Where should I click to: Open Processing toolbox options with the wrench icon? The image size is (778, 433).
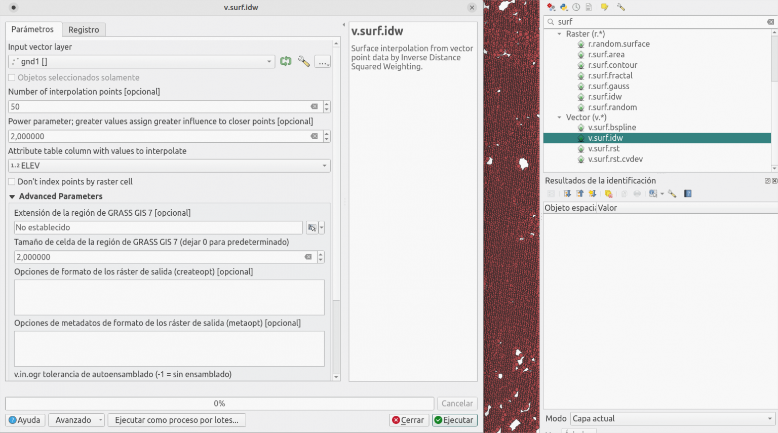pos(620,7)
